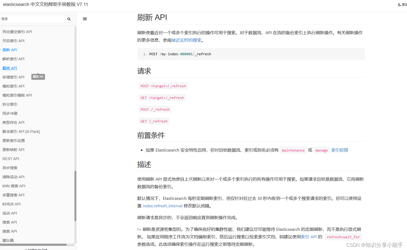Click the 'POST /my-index-000001/_refresh' code block

[251, 54]
